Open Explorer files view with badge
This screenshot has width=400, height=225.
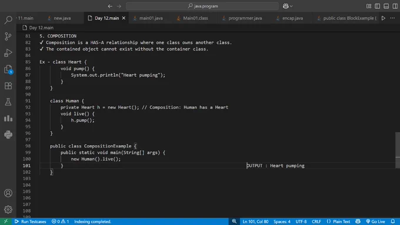[8, 69]
